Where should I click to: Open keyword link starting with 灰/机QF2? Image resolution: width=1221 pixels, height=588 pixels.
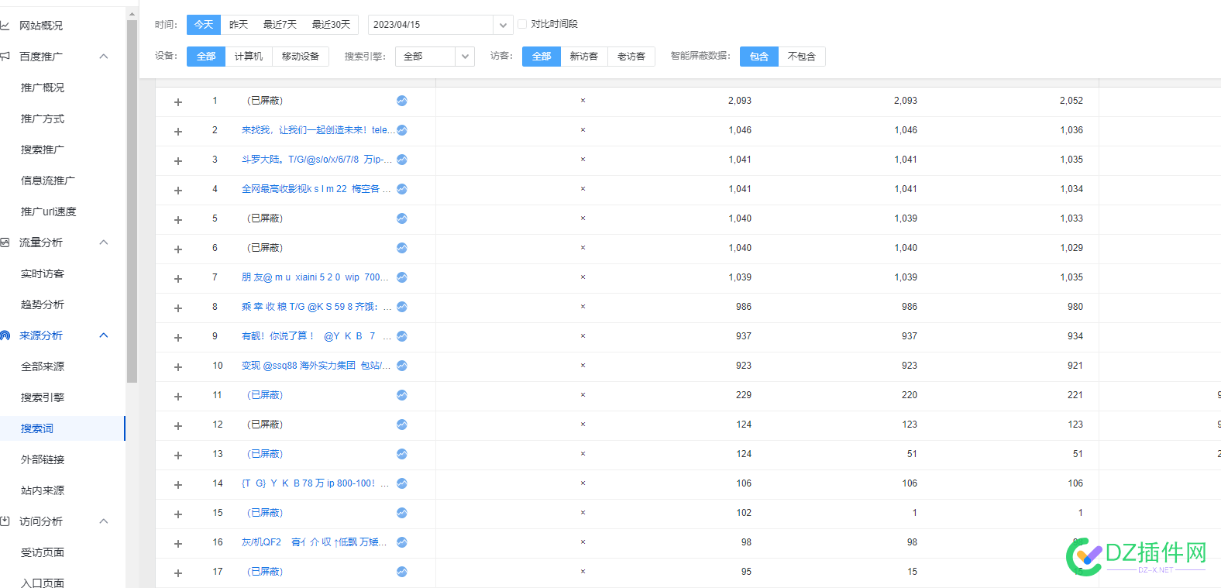pyautogui.click(x=314, y=542)
